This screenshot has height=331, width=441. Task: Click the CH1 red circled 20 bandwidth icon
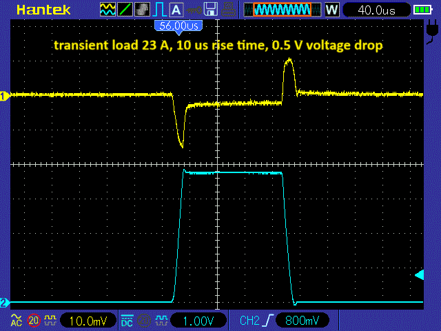(x=34, y=320)
